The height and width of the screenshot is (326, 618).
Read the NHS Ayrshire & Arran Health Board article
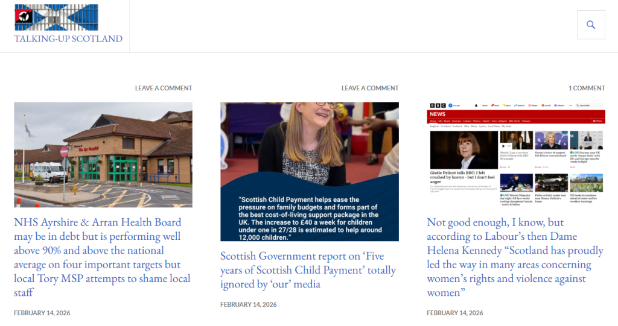click(103, 257)
